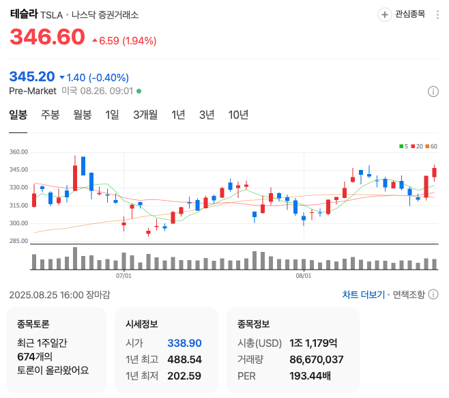The height and width of the screenshot is (398, 449).
Task: Click the 86,670,037 volume value
Action: 317,359
